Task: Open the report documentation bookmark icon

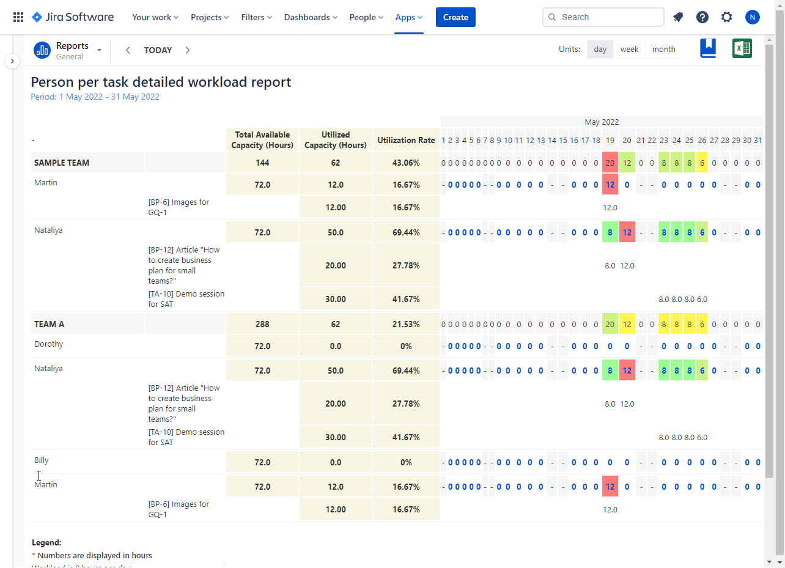Action: [x=707, y=48]
